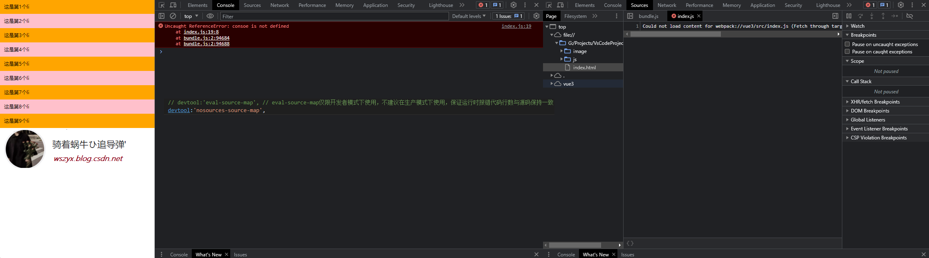
Task: Hide navigator pane icon left of bundle.js
Action: 630,16
